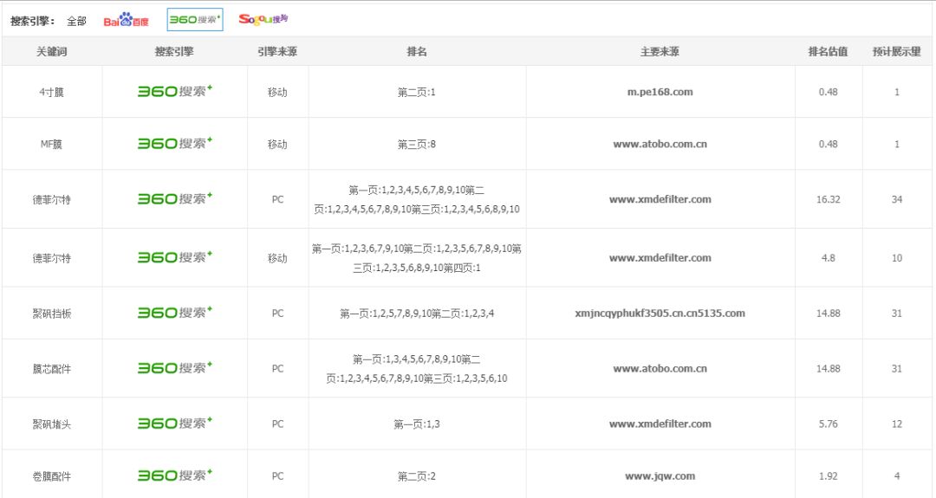Click 360搜索 logo in 卷膜配件 row
Screen dimensions: 936x498
pos(175,475)
